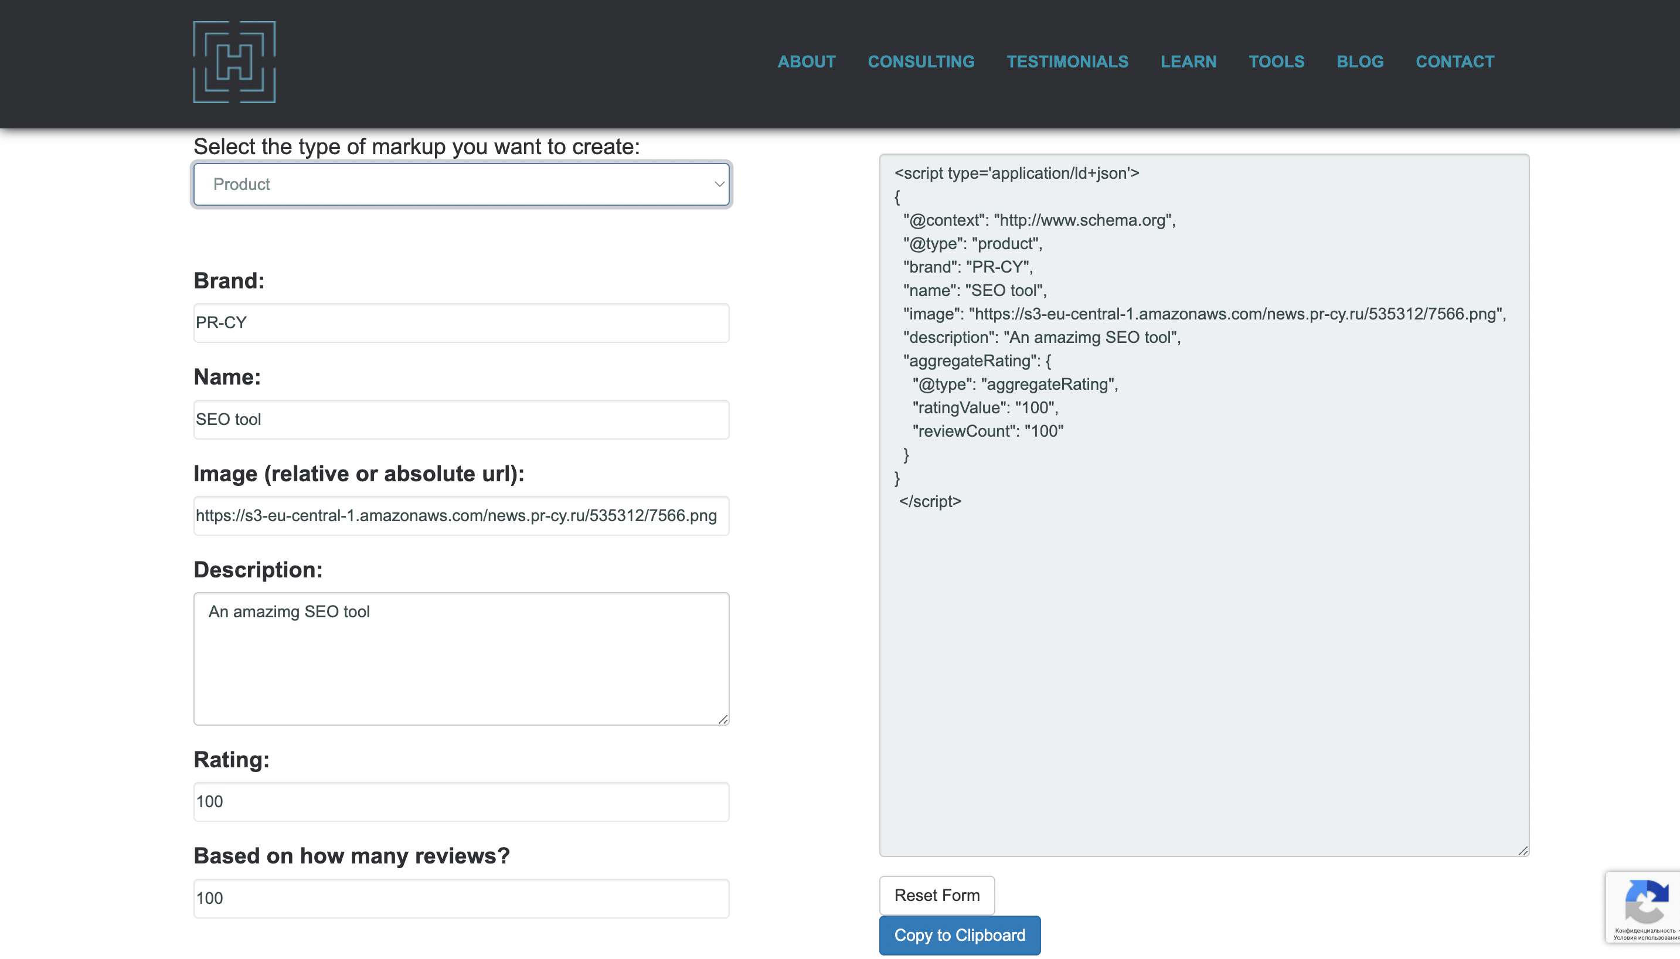Select the Image URL input field
1680x959 pixels.
pyautogui.click(x=460, y=516)
